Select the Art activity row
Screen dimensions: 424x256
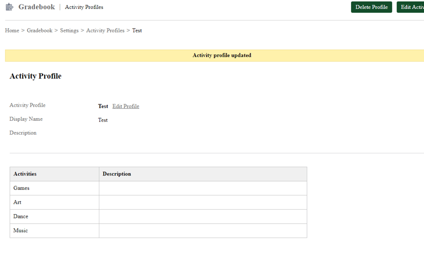pos(18,202)
